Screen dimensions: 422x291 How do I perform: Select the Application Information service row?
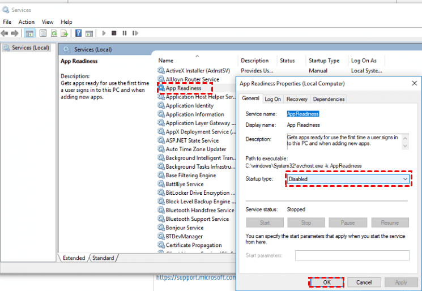[x=195, y=114]
